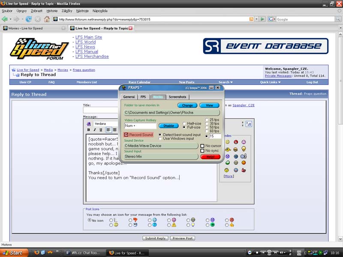
Task: Click the remove text formatting icon
Action: pos(89,124)
